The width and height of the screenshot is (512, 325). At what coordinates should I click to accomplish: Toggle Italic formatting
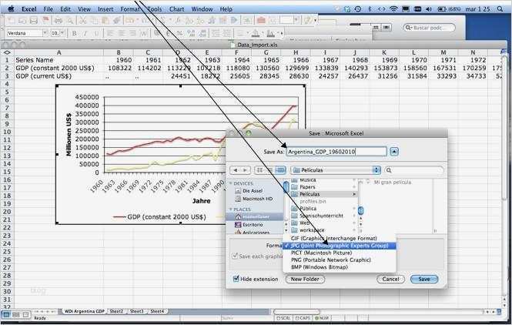coord(85,33)
